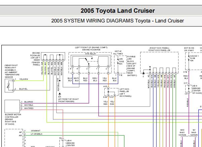Click the 'D19' connector label

coord(185,72)
